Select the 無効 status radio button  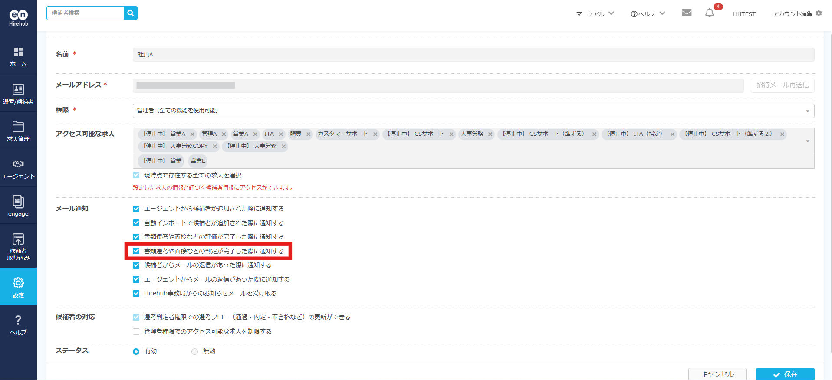(x=195, y=351)
